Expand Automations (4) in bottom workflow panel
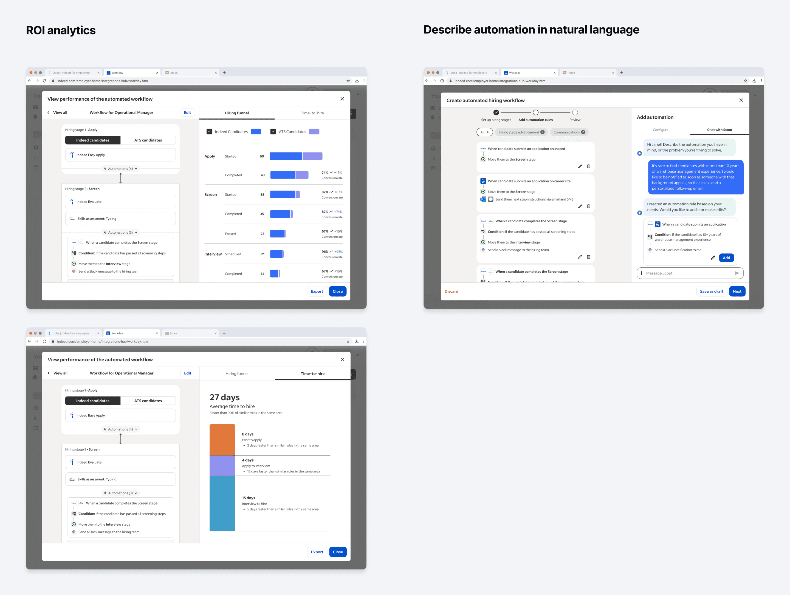The image size is (790, 595). click(120, 429)
